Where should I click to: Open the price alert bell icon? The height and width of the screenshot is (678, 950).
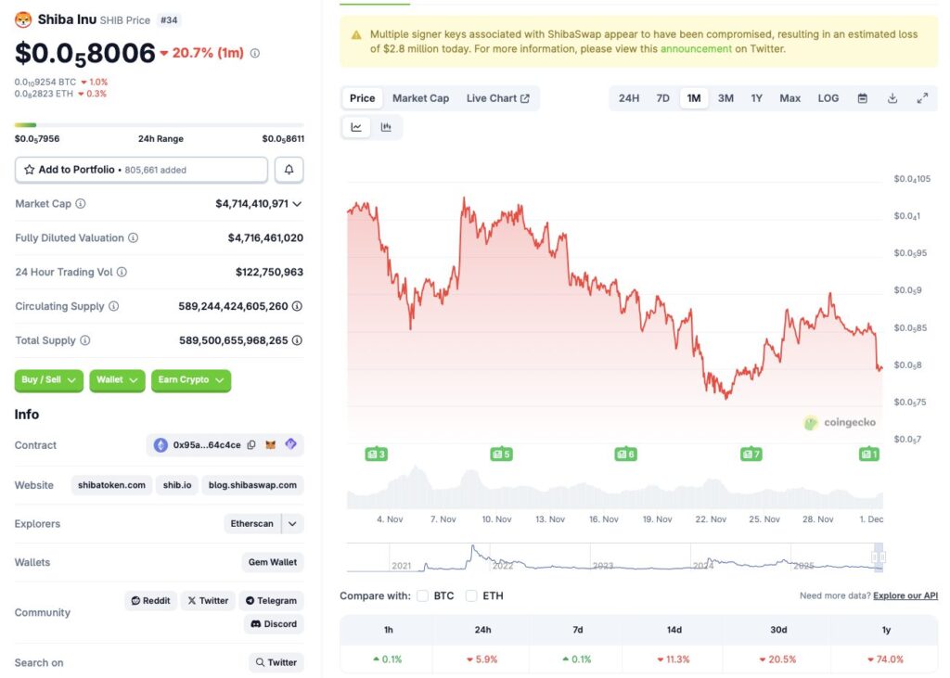click(x=289, y=169)
